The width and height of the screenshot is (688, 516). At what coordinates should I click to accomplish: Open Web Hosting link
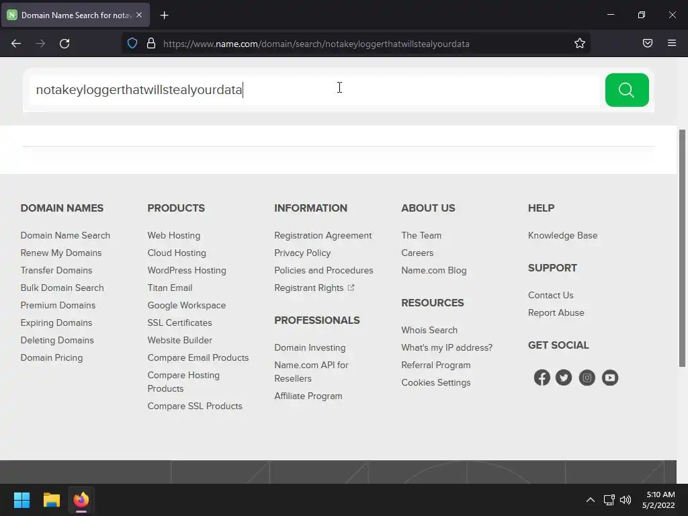point(174,235)
